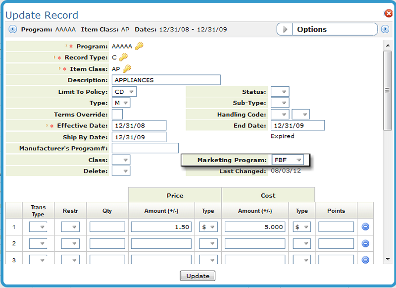The height and width of the screenshot is (288, 396).
Task: Click the blue minus icon for row 2
Action: [x=365, y=243]
